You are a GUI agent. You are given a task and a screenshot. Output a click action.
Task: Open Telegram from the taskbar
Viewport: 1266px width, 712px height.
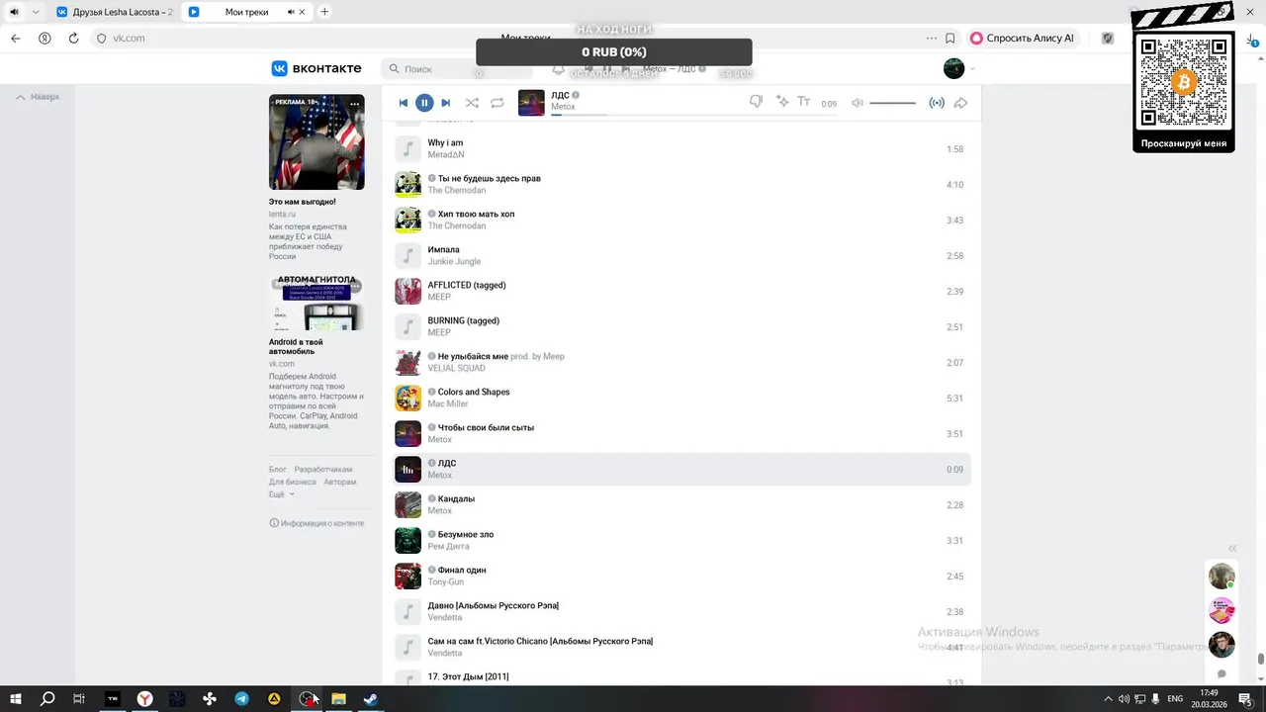coord(241,698)
